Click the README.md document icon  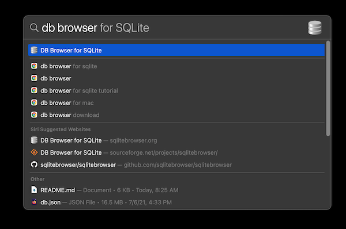[34, 189]
